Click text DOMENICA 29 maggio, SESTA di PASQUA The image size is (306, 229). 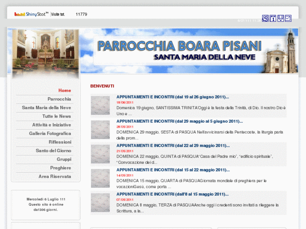tap(156, 132)
